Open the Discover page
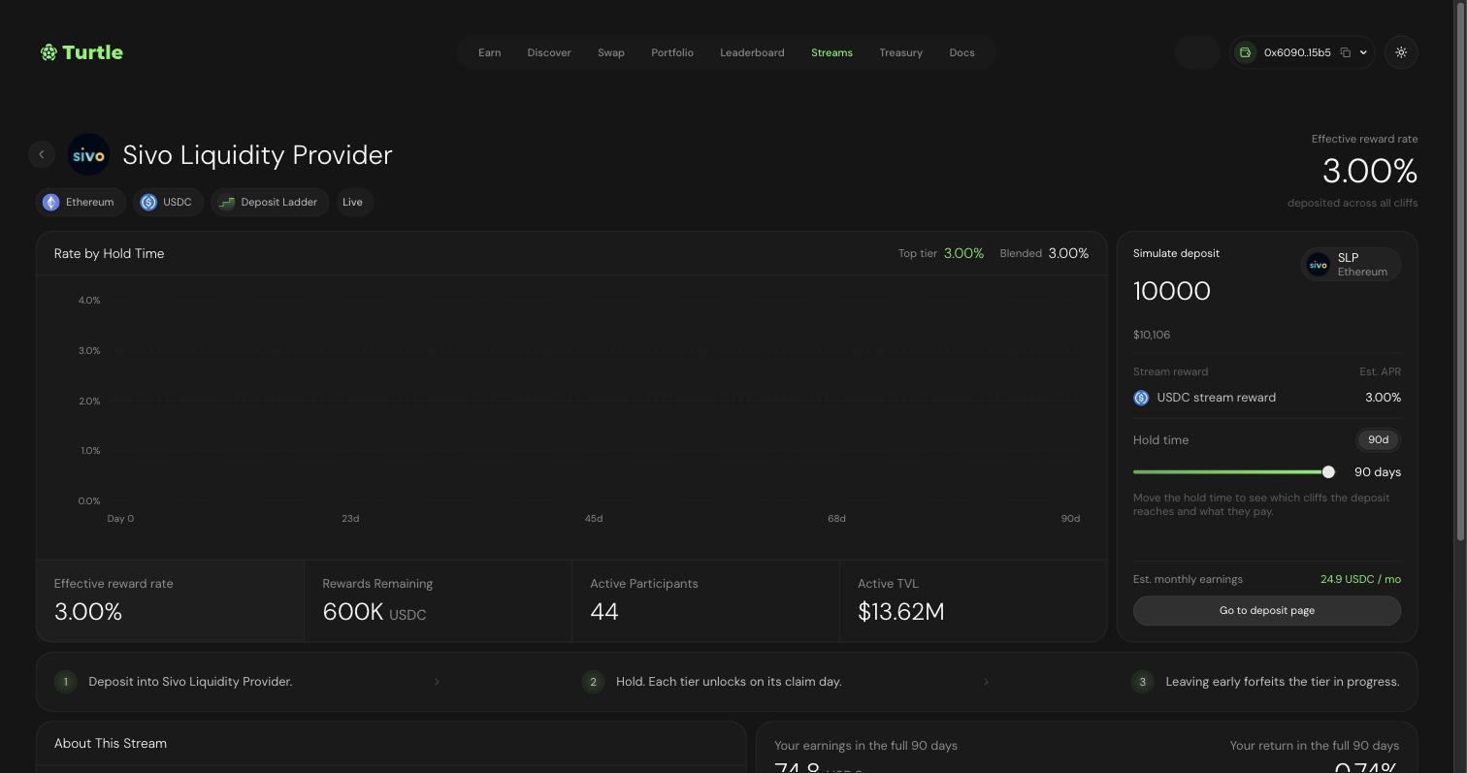This screenshot has width=1467, height=773. coord(549,52)
